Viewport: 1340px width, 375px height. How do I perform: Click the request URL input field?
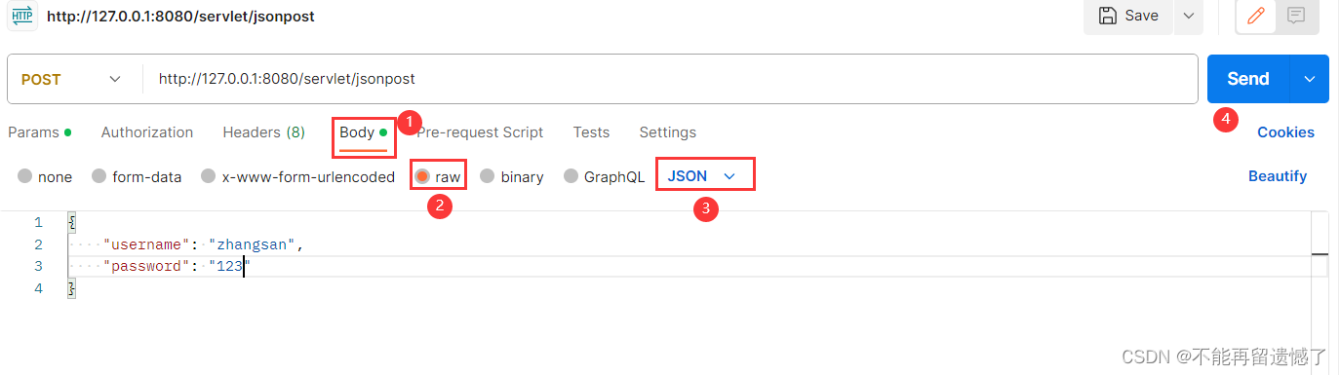point(670,79)
